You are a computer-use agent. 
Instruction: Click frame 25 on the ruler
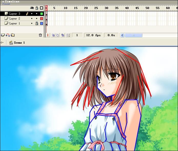96,8
